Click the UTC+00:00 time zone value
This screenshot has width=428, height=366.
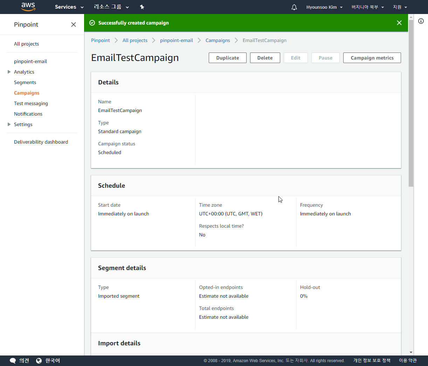(x=231, y=214)
